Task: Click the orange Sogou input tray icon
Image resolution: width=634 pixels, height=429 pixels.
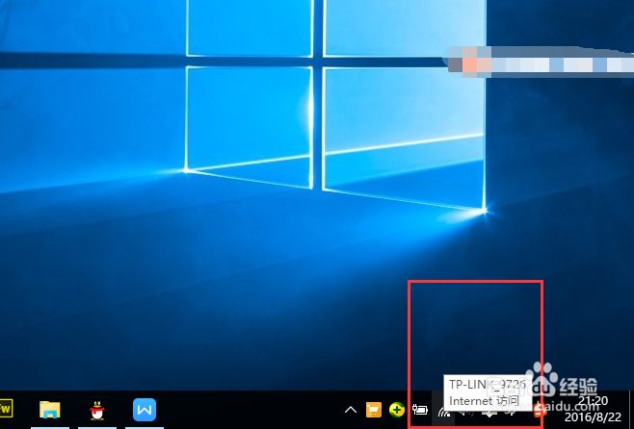Action: [539, 411]
